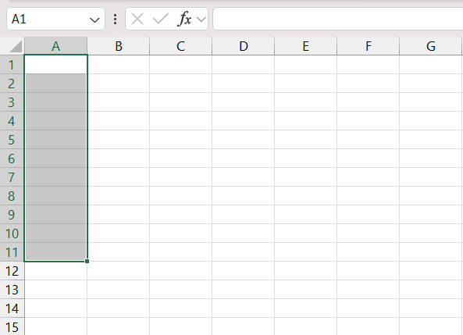Click cell E10
Screen dimensions: 463x335
(305, 233)
